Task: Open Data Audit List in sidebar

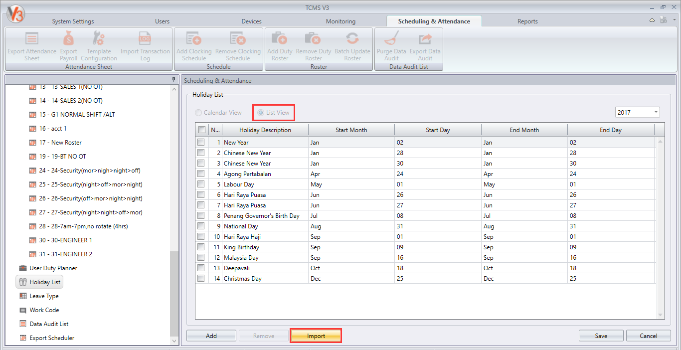Action: (x=43, y=324)
